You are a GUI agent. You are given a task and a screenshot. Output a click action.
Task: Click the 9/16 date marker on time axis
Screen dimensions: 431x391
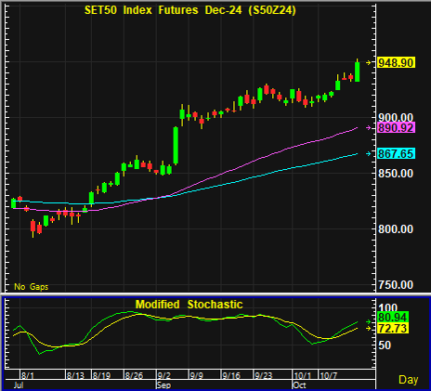[x=231, y=375]
